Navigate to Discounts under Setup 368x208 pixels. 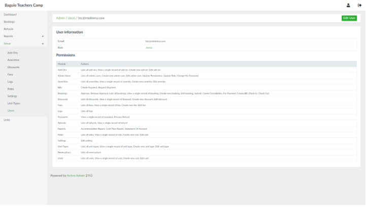tap(14, 67)
